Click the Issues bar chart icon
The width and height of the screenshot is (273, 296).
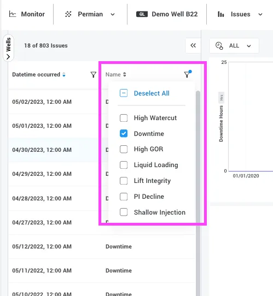tap(220, 14)
